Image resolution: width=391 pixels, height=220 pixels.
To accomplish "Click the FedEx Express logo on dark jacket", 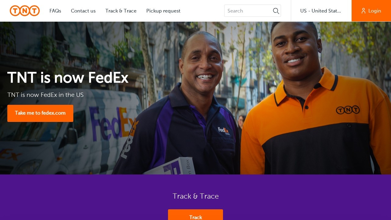I will point(223,131).
